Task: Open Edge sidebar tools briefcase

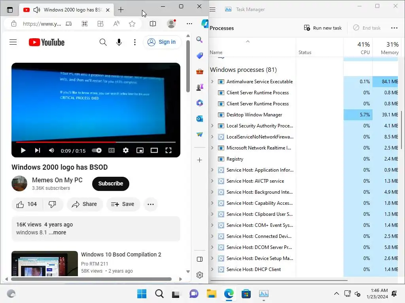Action: pyautogui.click(x=199, y=72)
